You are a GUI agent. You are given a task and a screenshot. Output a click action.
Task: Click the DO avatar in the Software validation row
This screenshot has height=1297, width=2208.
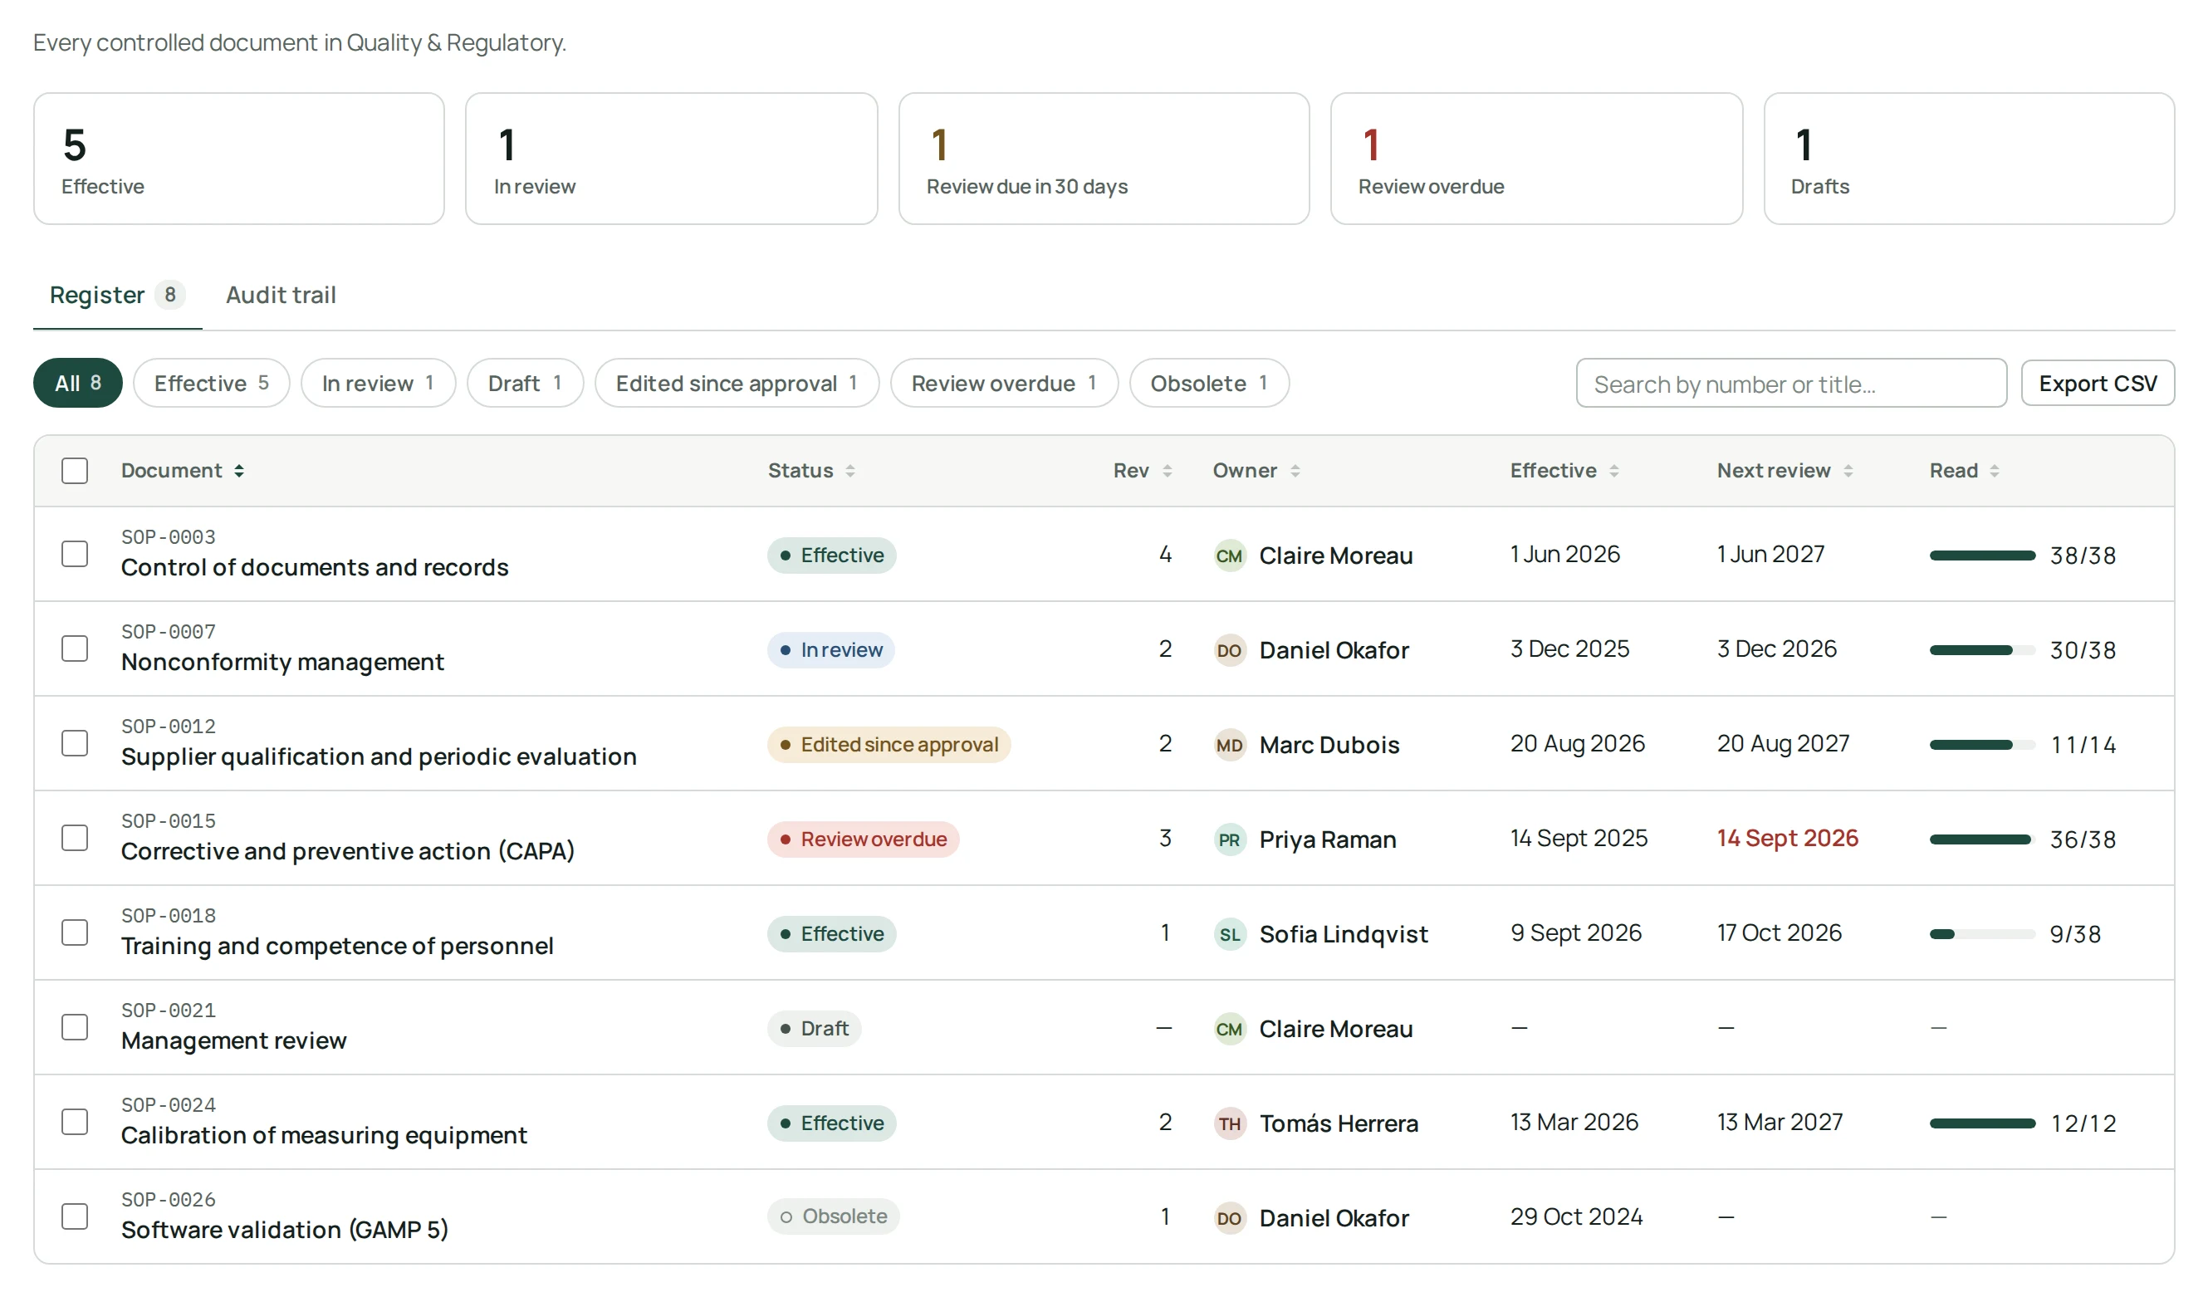point(1229,1218)
